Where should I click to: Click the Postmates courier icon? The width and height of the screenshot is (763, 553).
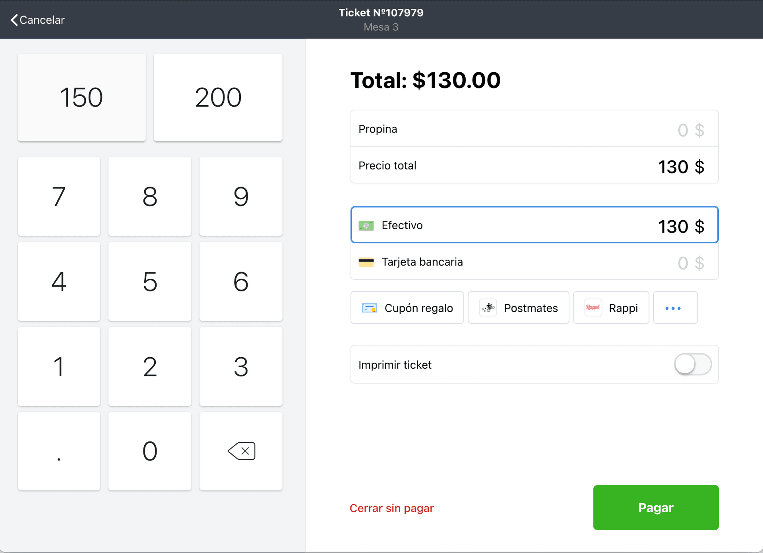tap(488, 308)
